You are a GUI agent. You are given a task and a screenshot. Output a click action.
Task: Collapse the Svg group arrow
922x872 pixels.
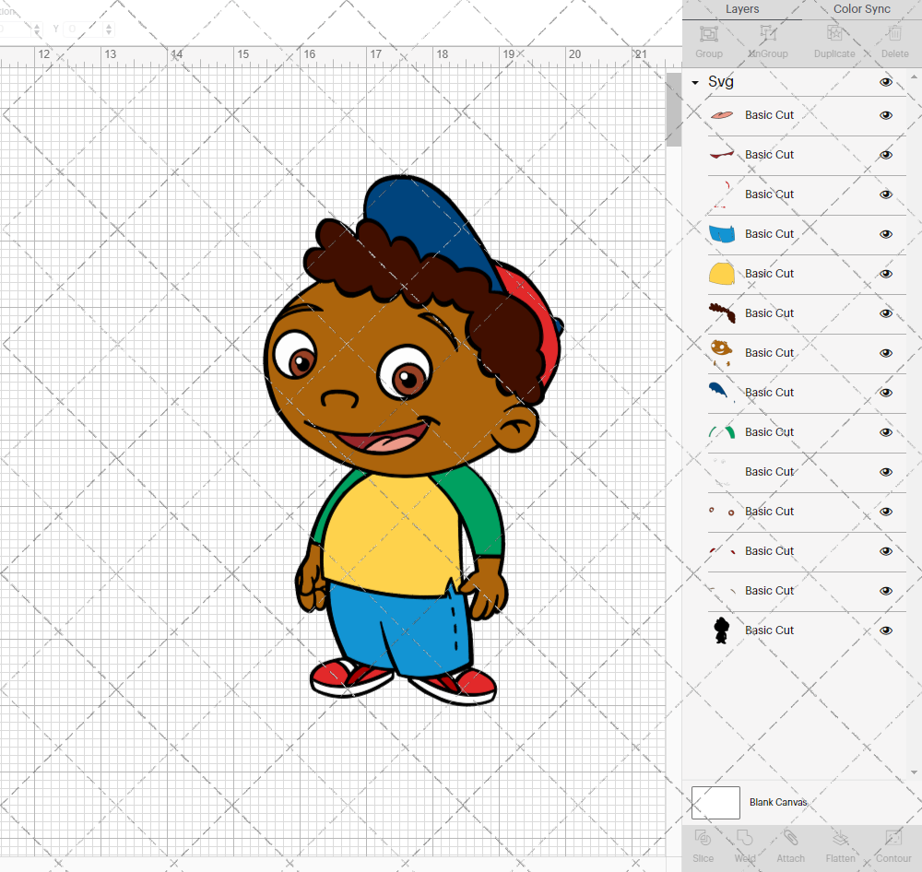coord(695,82)
